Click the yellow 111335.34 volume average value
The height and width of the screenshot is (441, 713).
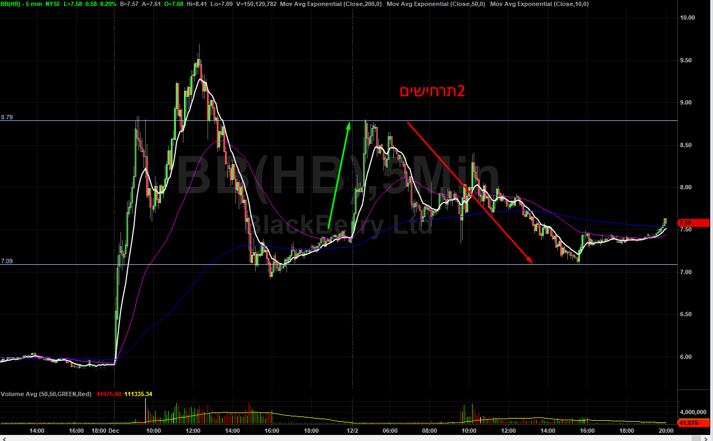click(x=138, y=394)
